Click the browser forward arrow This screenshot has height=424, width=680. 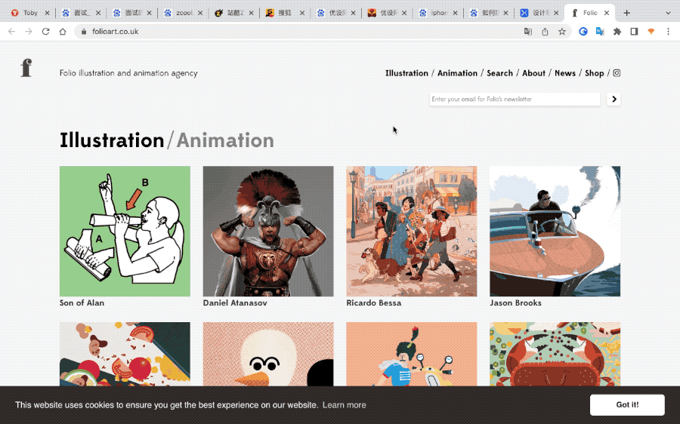coord(29,32)
